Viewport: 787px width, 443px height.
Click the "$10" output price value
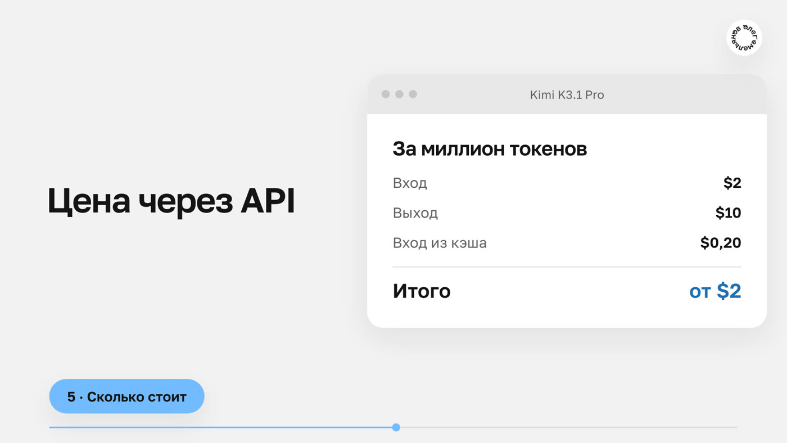point(728,213)
